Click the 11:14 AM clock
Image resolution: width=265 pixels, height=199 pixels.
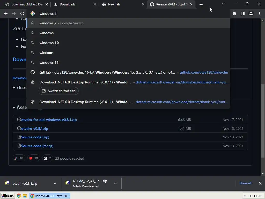[x=255, y=196]
